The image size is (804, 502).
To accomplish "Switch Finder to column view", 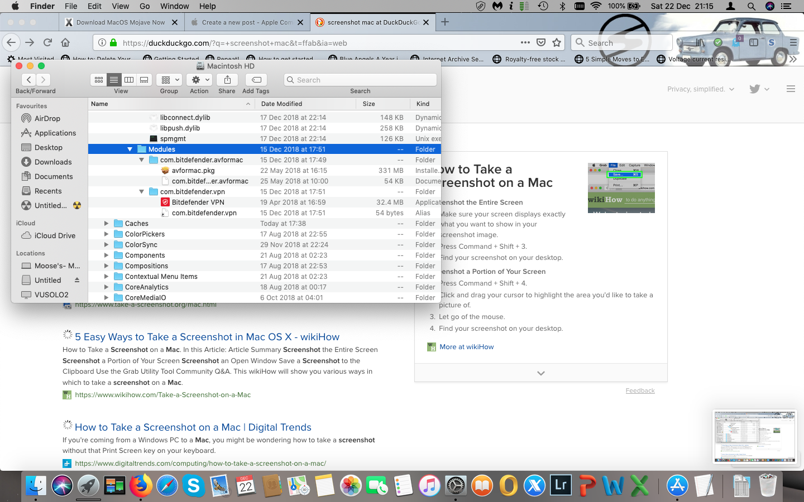I will (x=129, y=80).
